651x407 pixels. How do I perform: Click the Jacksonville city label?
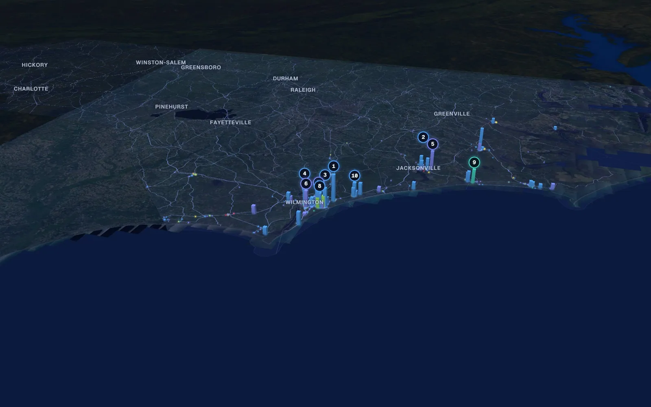418,168
